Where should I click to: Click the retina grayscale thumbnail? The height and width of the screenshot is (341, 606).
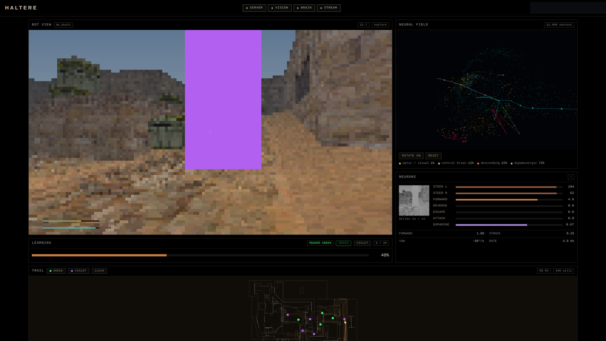414,200
